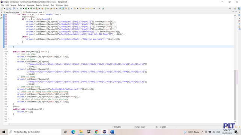Click the New file toolbar icon
The image size is (241, 135).
point(2,9)
